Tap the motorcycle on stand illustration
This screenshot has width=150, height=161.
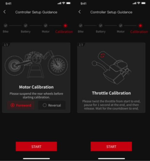[36, 64]
